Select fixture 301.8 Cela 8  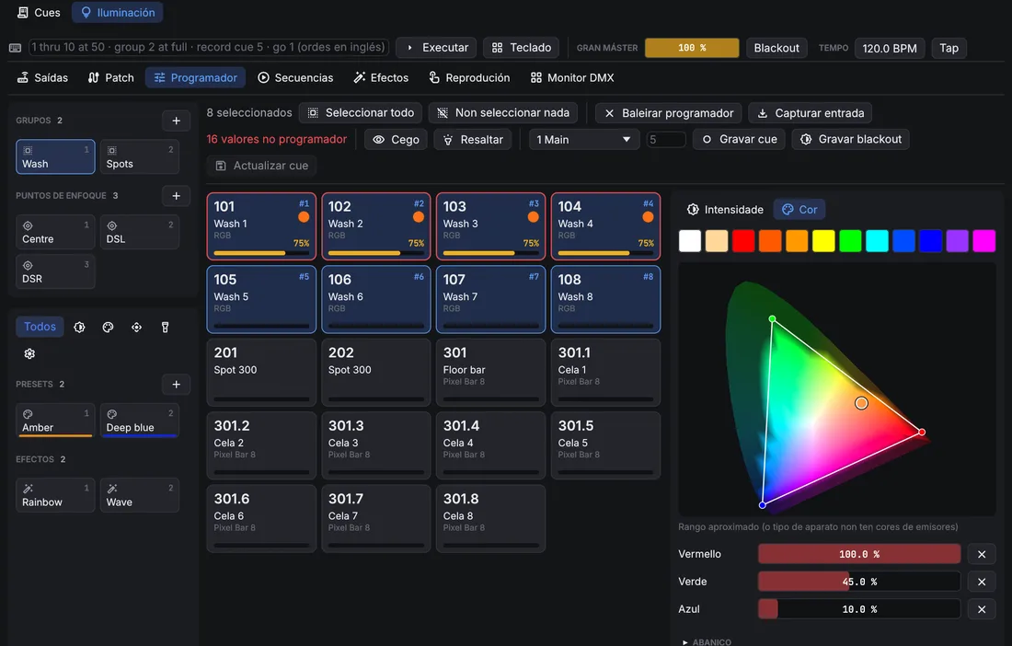tap(490, 519)
